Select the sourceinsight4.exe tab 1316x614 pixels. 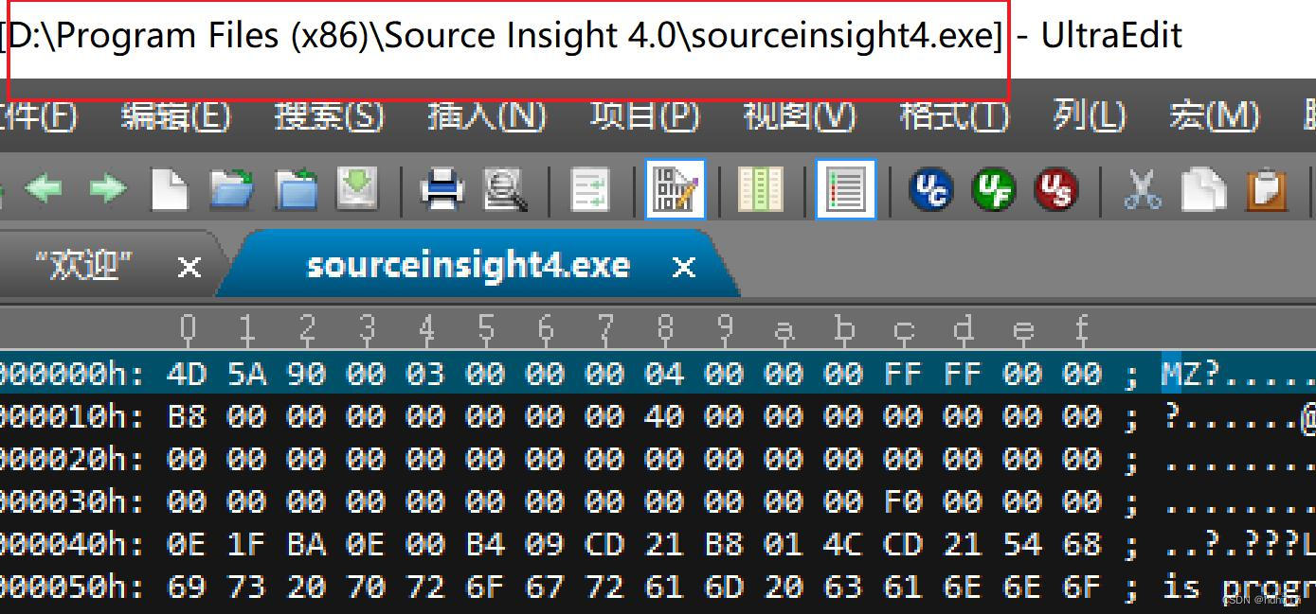pyautogui.click(x=468, y=265)
